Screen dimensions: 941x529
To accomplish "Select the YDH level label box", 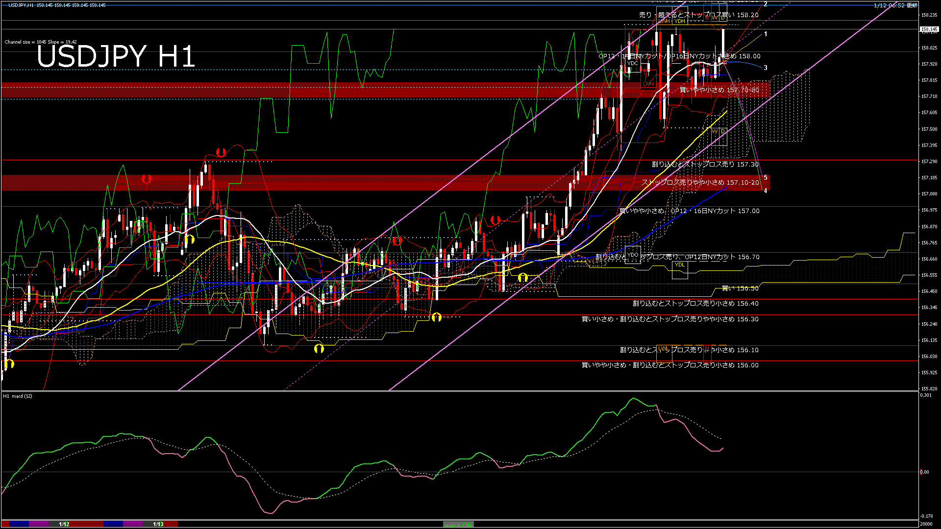I will [680, 21].
